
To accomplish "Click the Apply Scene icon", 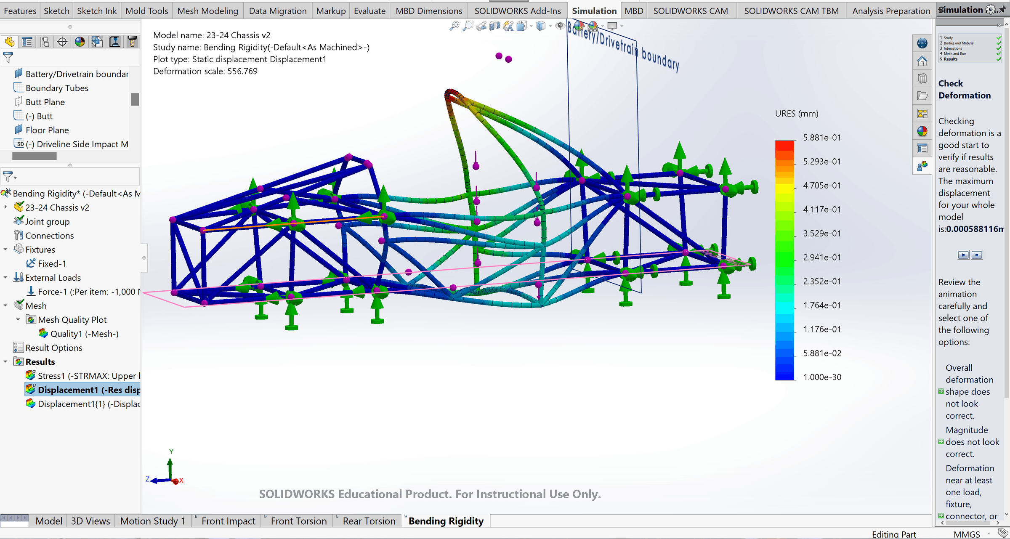I will 593,26.
